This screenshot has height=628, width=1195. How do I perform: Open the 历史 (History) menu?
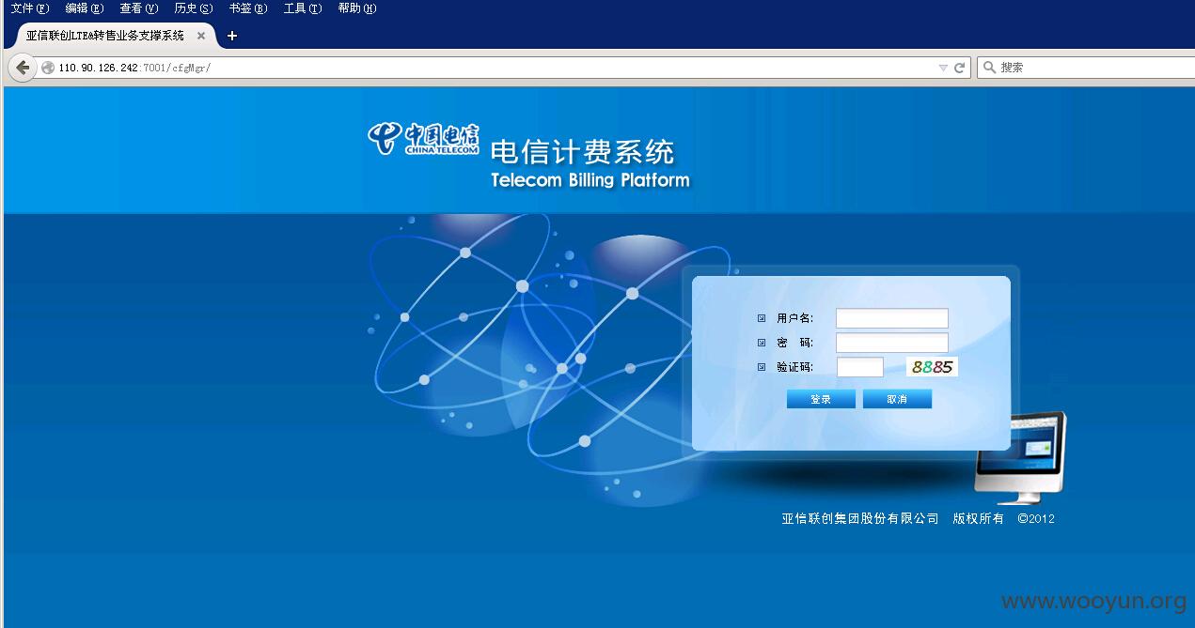193,8
